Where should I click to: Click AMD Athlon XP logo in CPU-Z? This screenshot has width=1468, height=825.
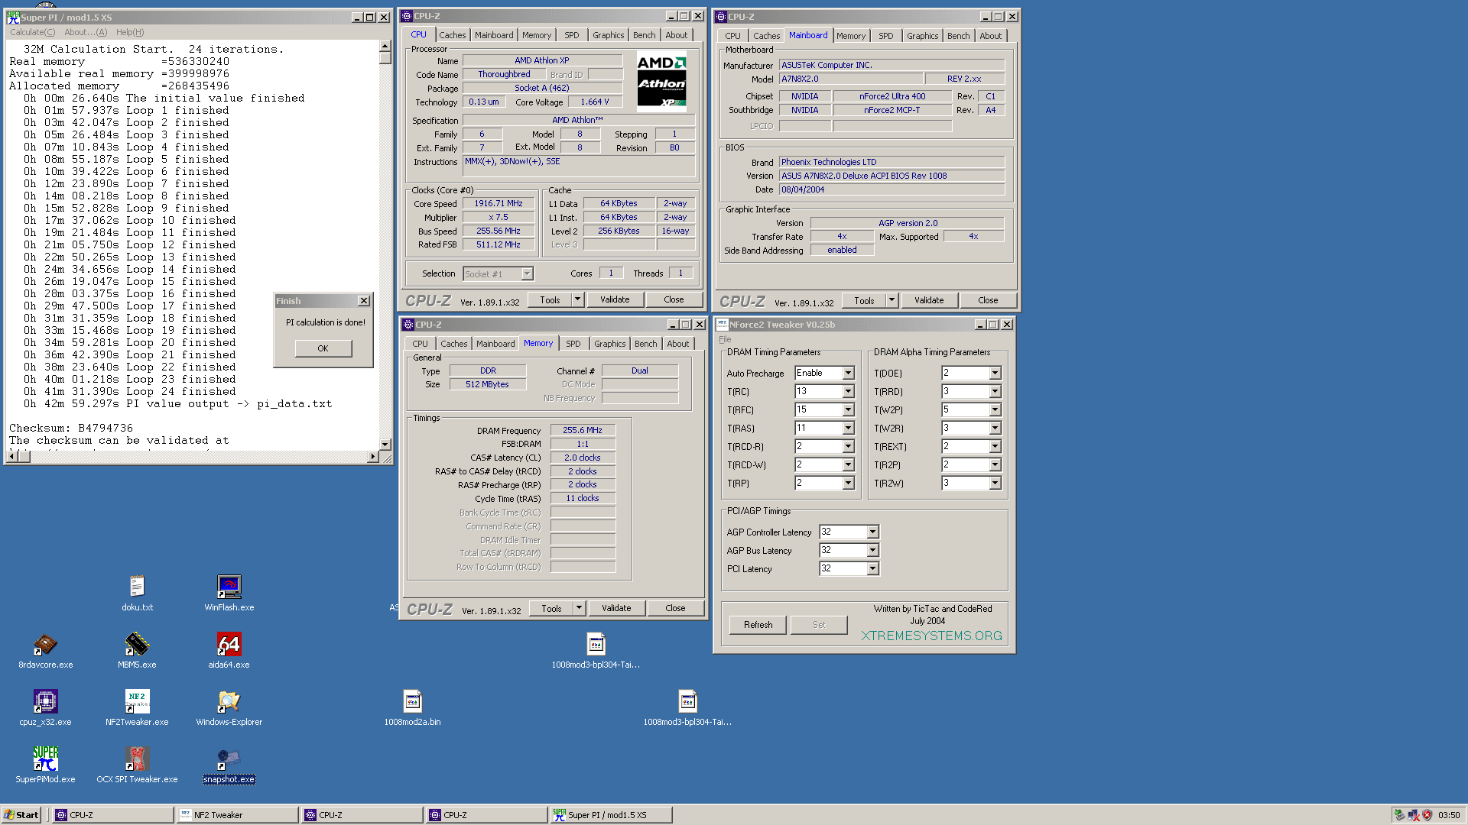(661, 82)
